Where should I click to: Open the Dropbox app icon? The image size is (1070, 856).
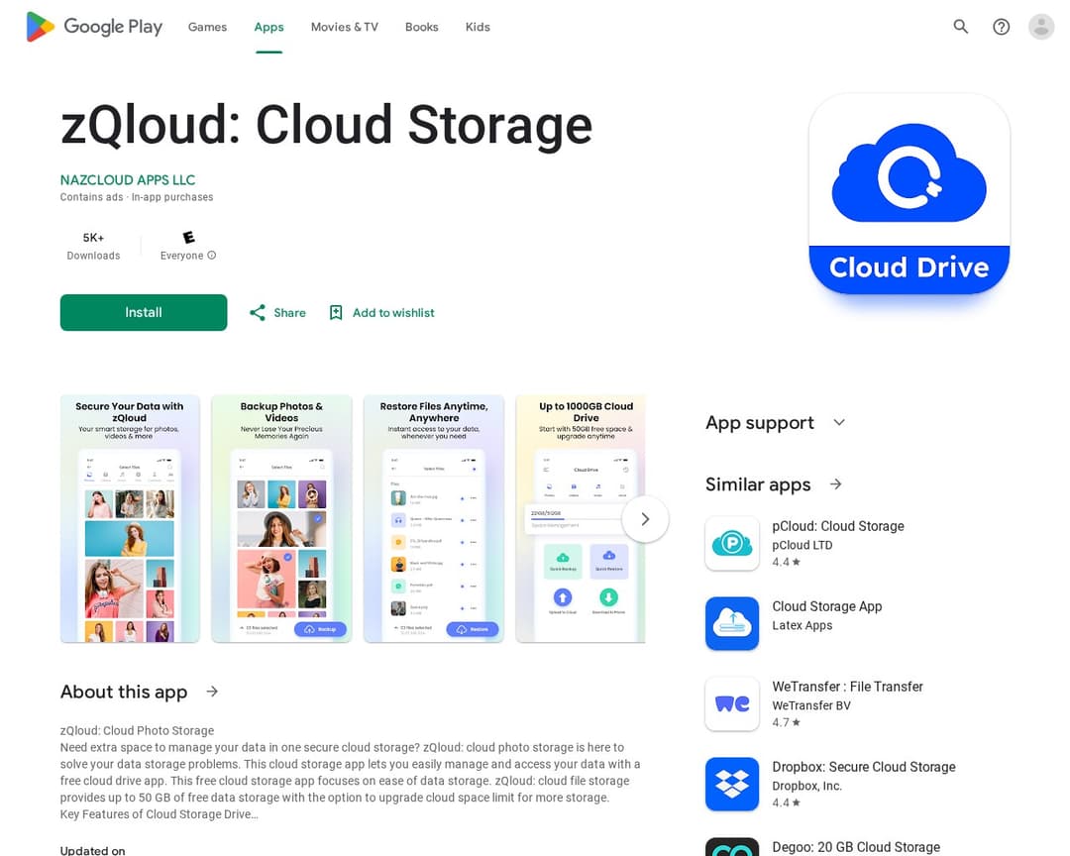732,784
